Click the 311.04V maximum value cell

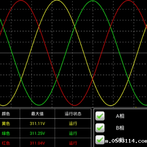coord(37,143)
